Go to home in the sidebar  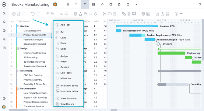4,13
